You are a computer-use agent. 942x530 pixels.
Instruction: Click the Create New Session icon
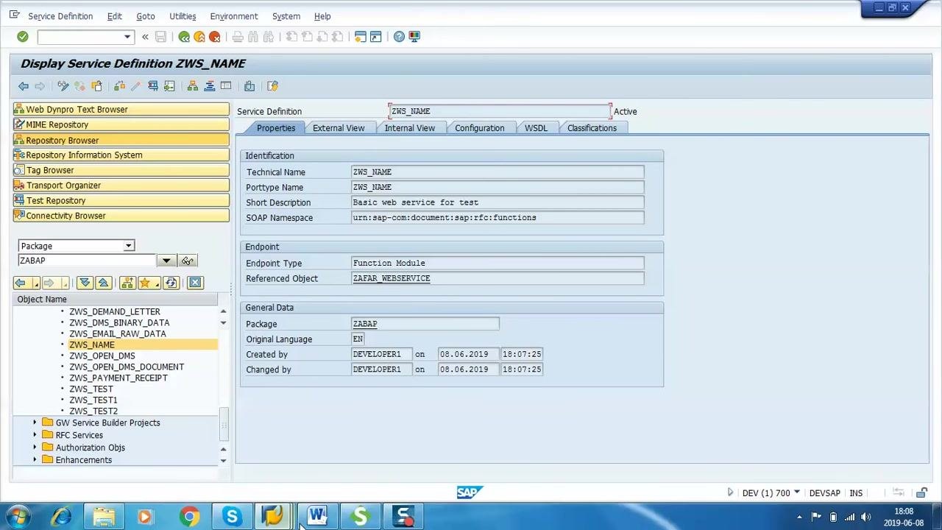tap(360, 37)
